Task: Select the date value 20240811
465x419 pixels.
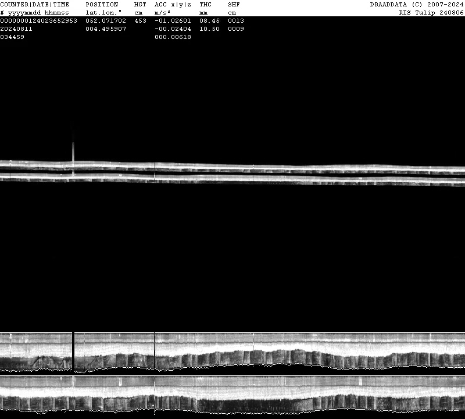Action: click(16, 29)
